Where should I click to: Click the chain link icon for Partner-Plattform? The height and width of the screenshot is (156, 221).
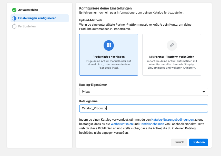pyautogui.click(x=172, y=45)
